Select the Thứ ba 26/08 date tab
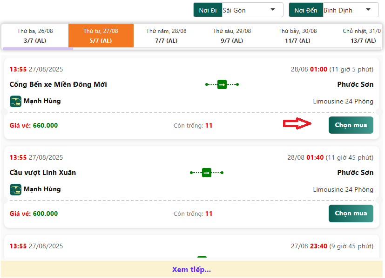This screenshot has width=385, height=278. pos(35,36)
